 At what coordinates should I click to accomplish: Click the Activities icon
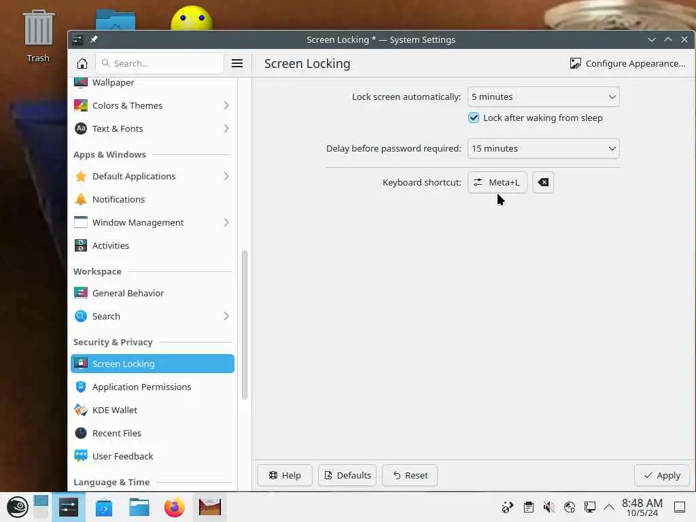pos(81,245)
